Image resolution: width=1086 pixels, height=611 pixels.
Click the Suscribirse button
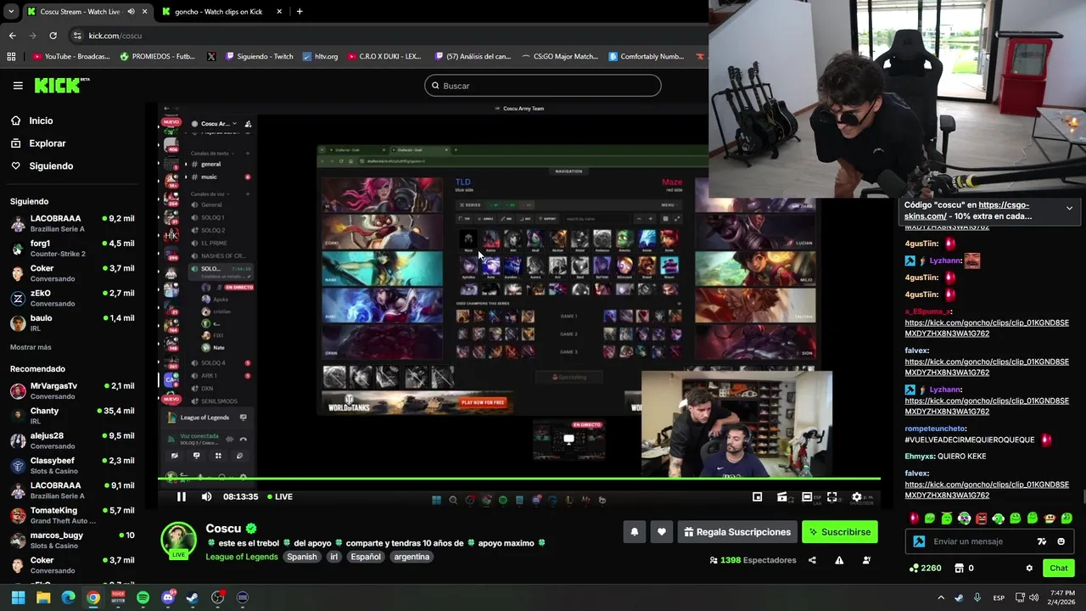click(839, 532)
